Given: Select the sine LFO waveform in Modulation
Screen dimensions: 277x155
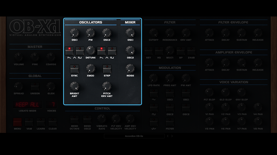Looking at the screenshot, I should pos(153,93).
